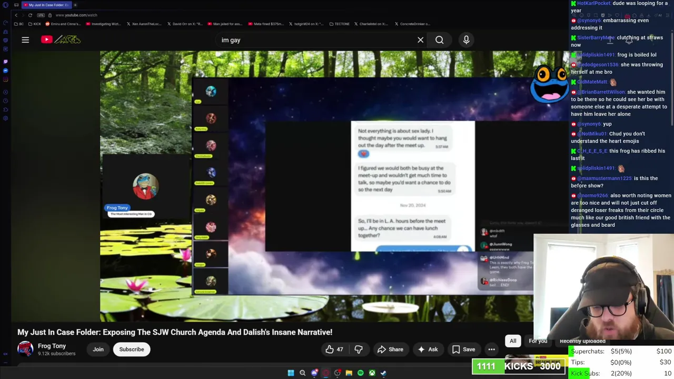Viewport: 674px width, 379px height.
Task: Open Frog Tony's channel avatar
Action: point(25,349)
